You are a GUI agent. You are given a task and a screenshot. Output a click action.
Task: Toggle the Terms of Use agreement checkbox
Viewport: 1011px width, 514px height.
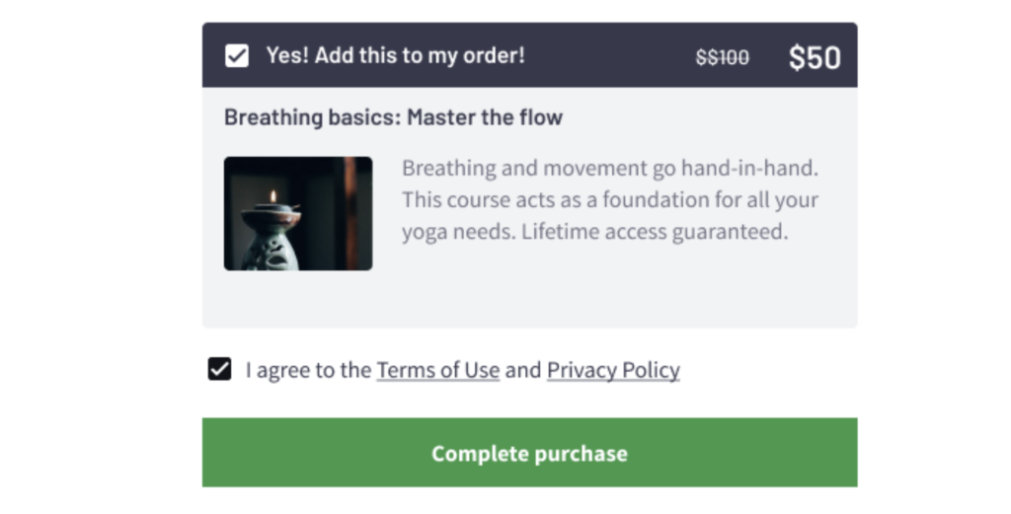click(219, 369)
